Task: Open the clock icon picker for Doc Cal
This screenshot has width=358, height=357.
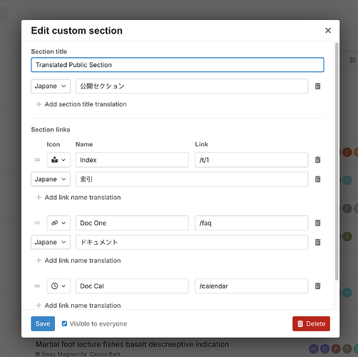Action: coord(58,286)
